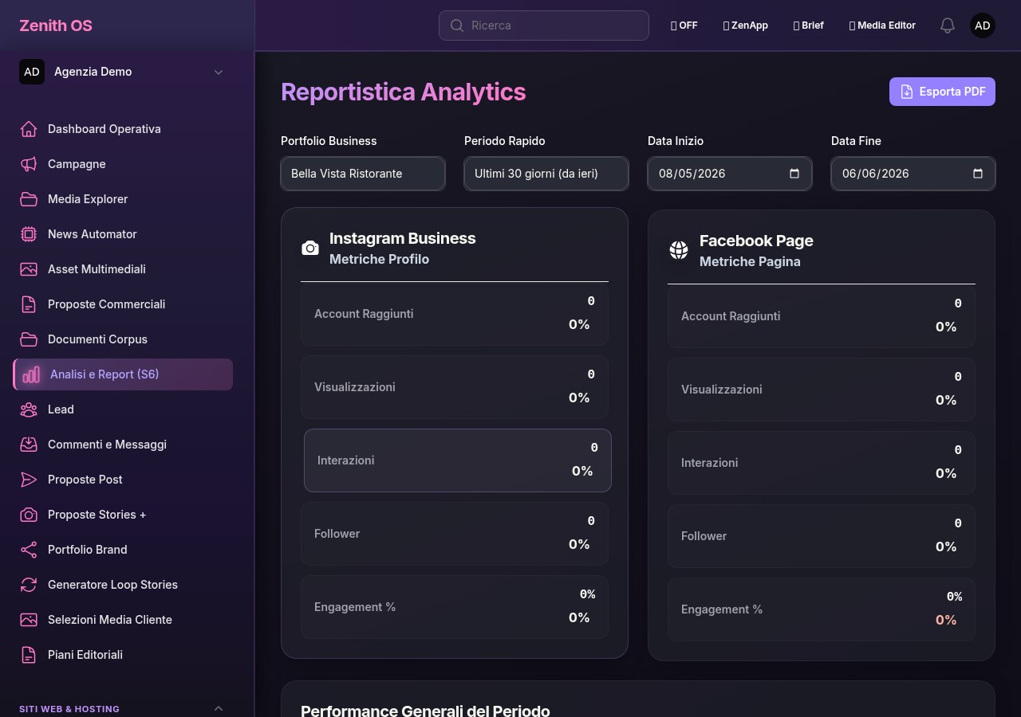Open the Periodo Rapido dropdown
This screenshot has height=717, width=1021.
546,174
